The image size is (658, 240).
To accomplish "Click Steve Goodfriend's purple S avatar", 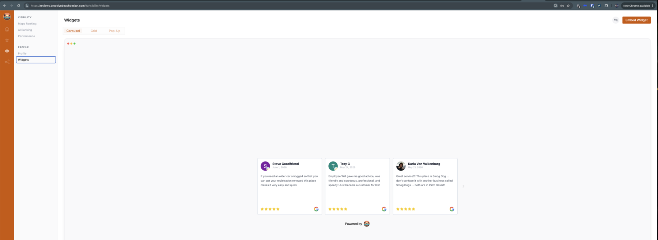I will (x=265, y=166).
